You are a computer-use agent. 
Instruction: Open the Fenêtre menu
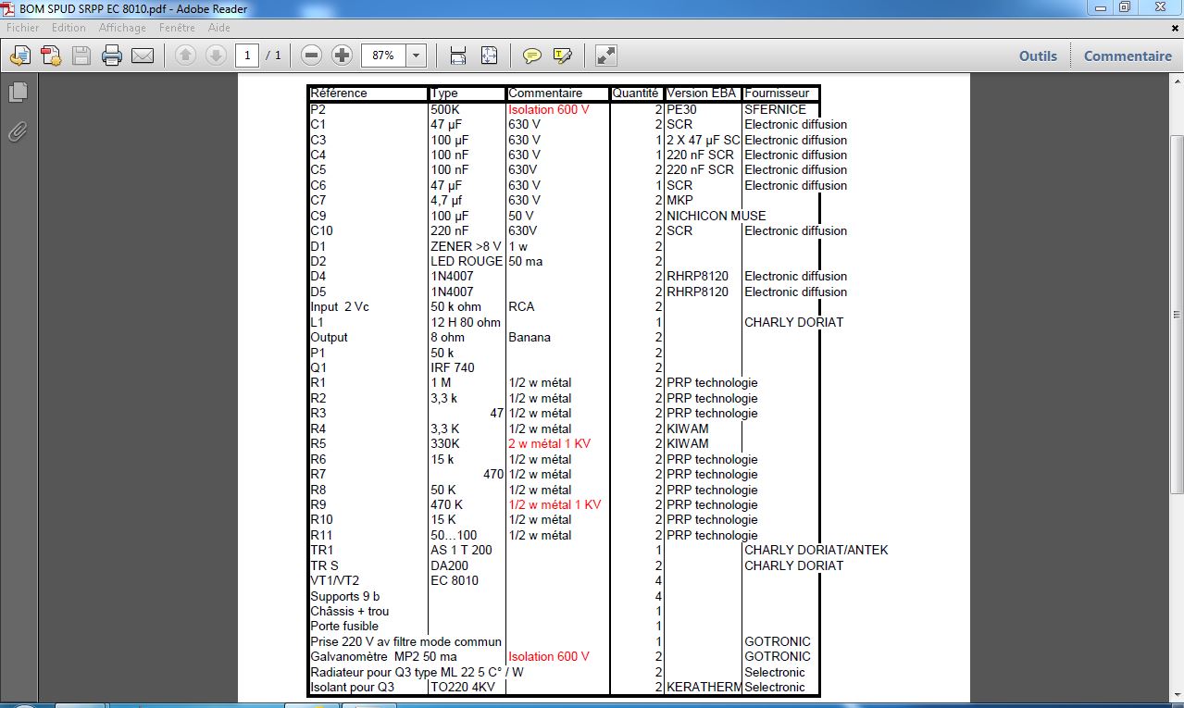[x=177, y=28]
